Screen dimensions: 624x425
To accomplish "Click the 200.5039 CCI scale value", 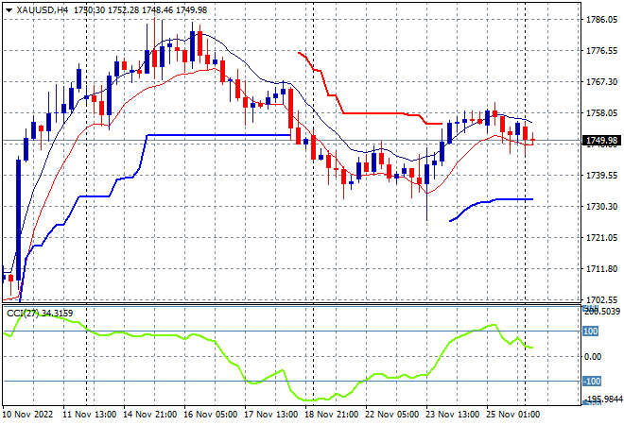I will pyautogui.click(x=602, y=312).
